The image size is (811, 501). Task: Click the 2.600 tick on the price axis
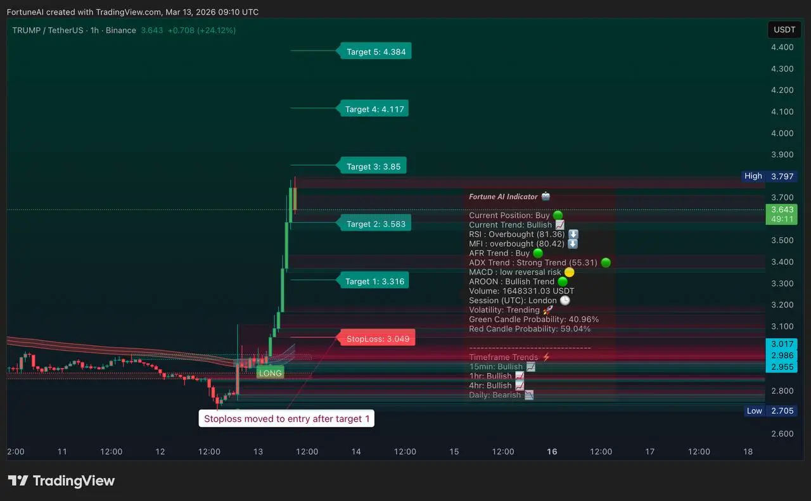click(781, 434)
